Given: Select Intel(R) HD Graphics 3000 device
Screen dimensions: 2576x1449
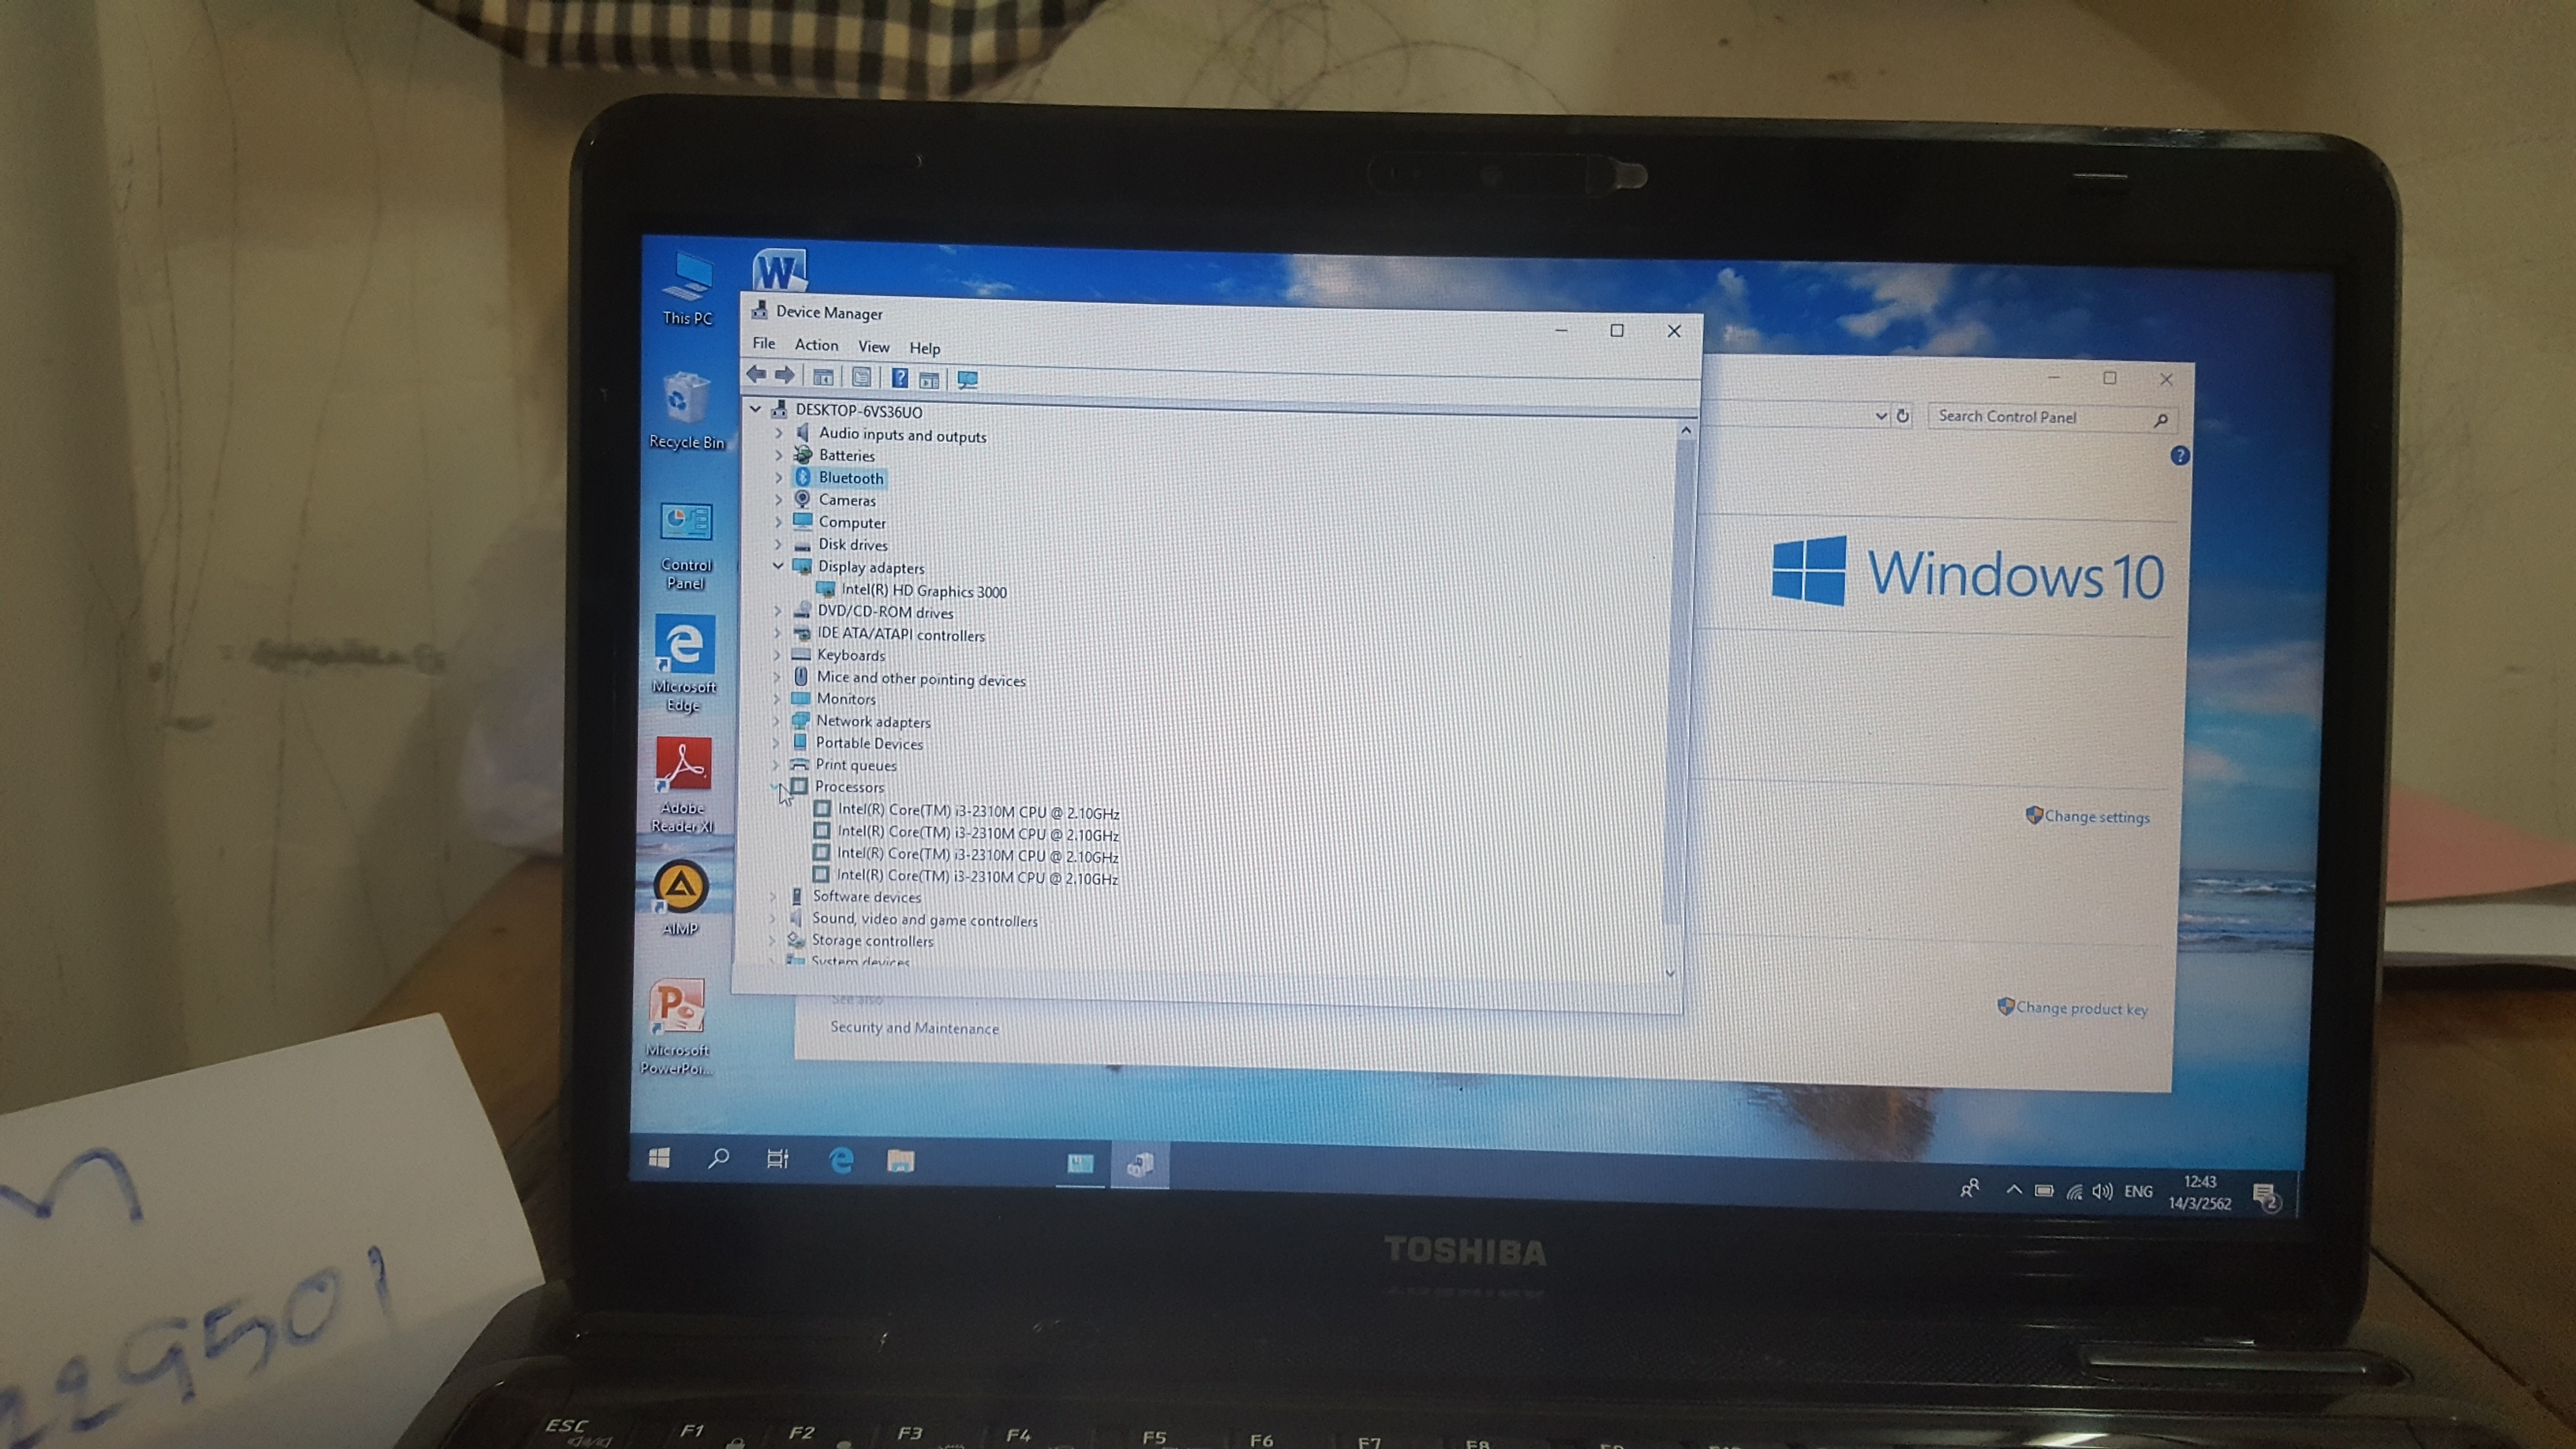Looking at the screenshot, I should tap(911, 591).
